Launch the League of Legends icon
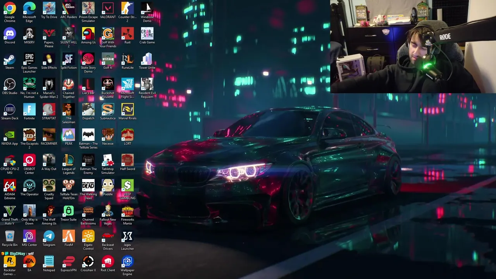 pyautogui.click(x=69, y=164)
